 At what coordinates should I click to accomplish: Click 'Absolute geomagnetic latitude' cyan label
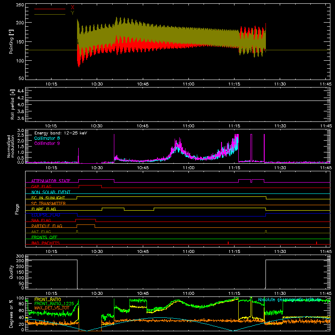click(x=289, y=299)
